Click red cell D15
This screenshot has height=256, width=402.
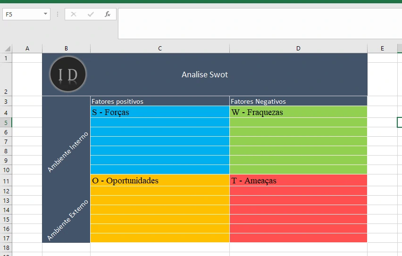pos(298,219)
